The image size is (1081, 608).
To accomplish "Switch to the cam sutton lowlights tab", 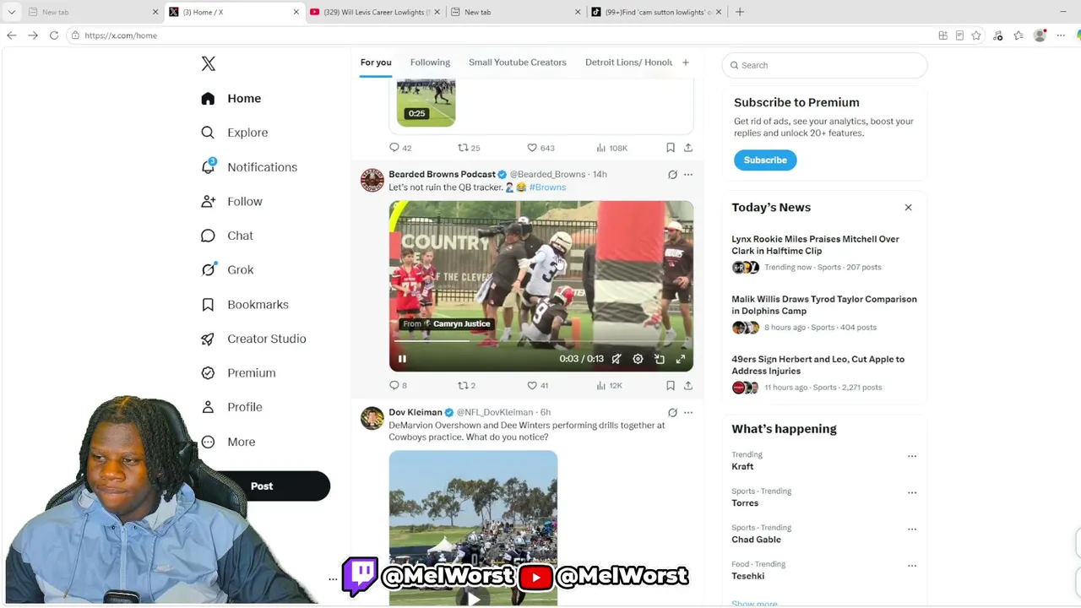I will pos(657,12).
